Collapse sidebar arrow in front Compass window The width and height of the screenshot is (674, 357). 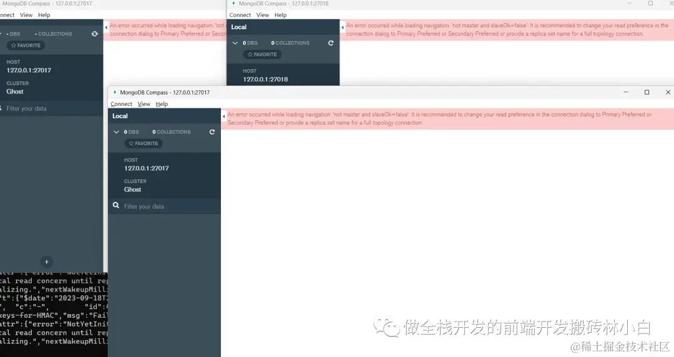tap(223, 117)
